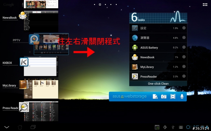The height and width of the screenshot is (131, 211).
Task: Open the asus webstorage widget logo
Action: coord(130,97)
